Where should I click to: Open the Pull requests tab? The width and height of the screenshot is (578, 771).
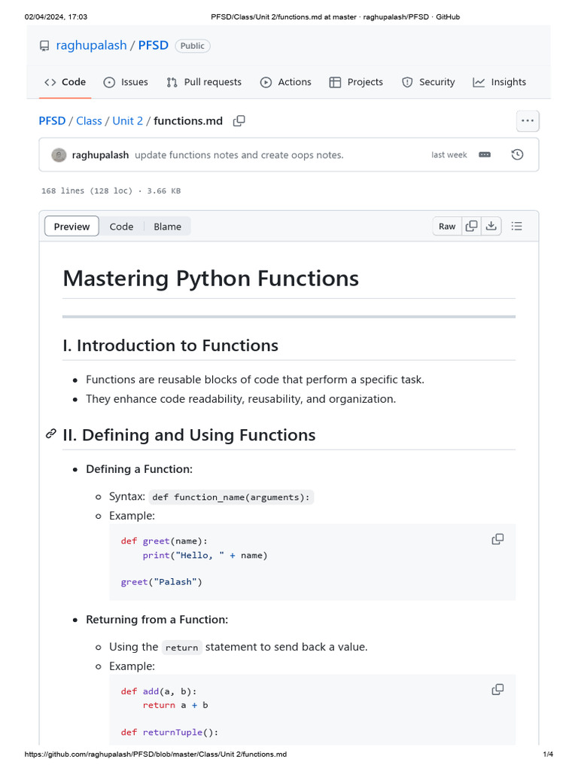coord(204,82)
